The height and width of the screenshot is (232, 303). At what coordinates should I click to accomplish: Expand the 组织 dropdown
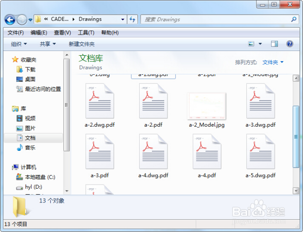tap(19, 44)
